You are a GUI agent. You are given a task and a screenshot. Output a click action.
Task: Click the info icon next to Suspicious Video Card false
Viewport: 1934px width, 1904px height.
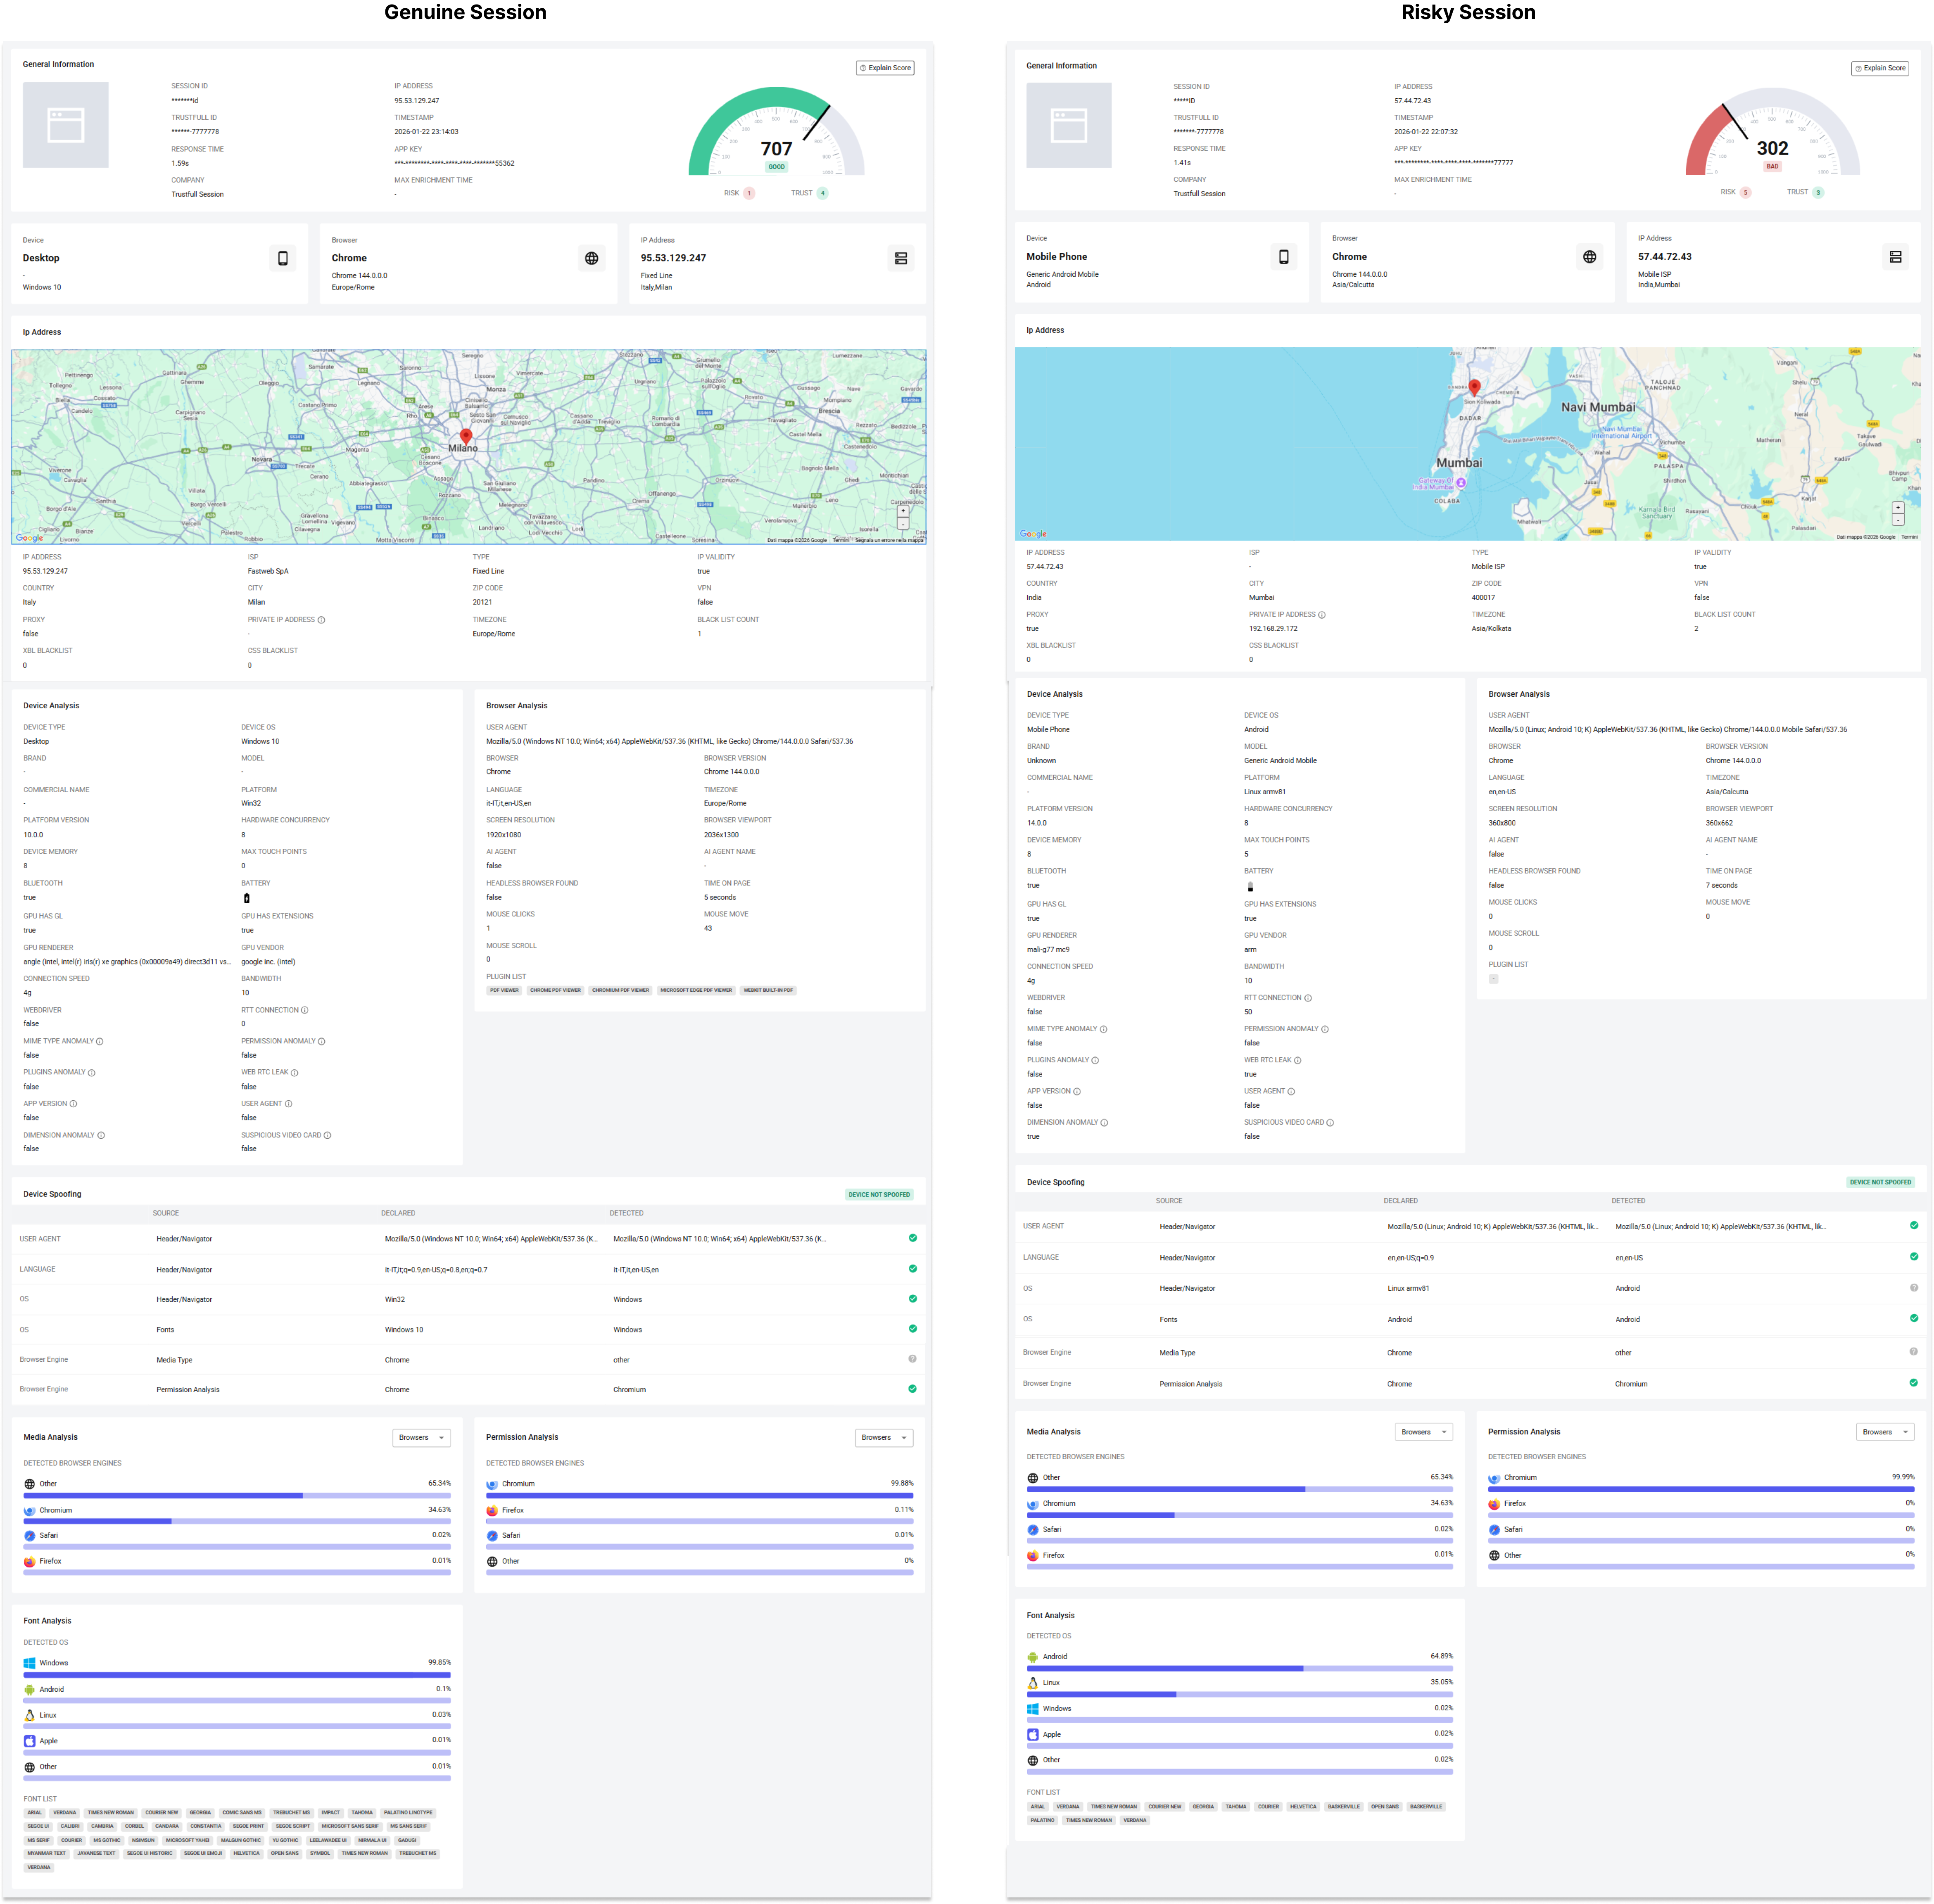(327, 1135)
